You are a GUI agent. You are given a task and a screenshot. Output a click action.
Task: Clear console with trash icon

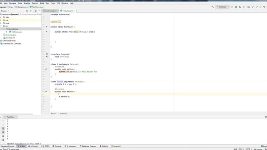coord(3,140)
